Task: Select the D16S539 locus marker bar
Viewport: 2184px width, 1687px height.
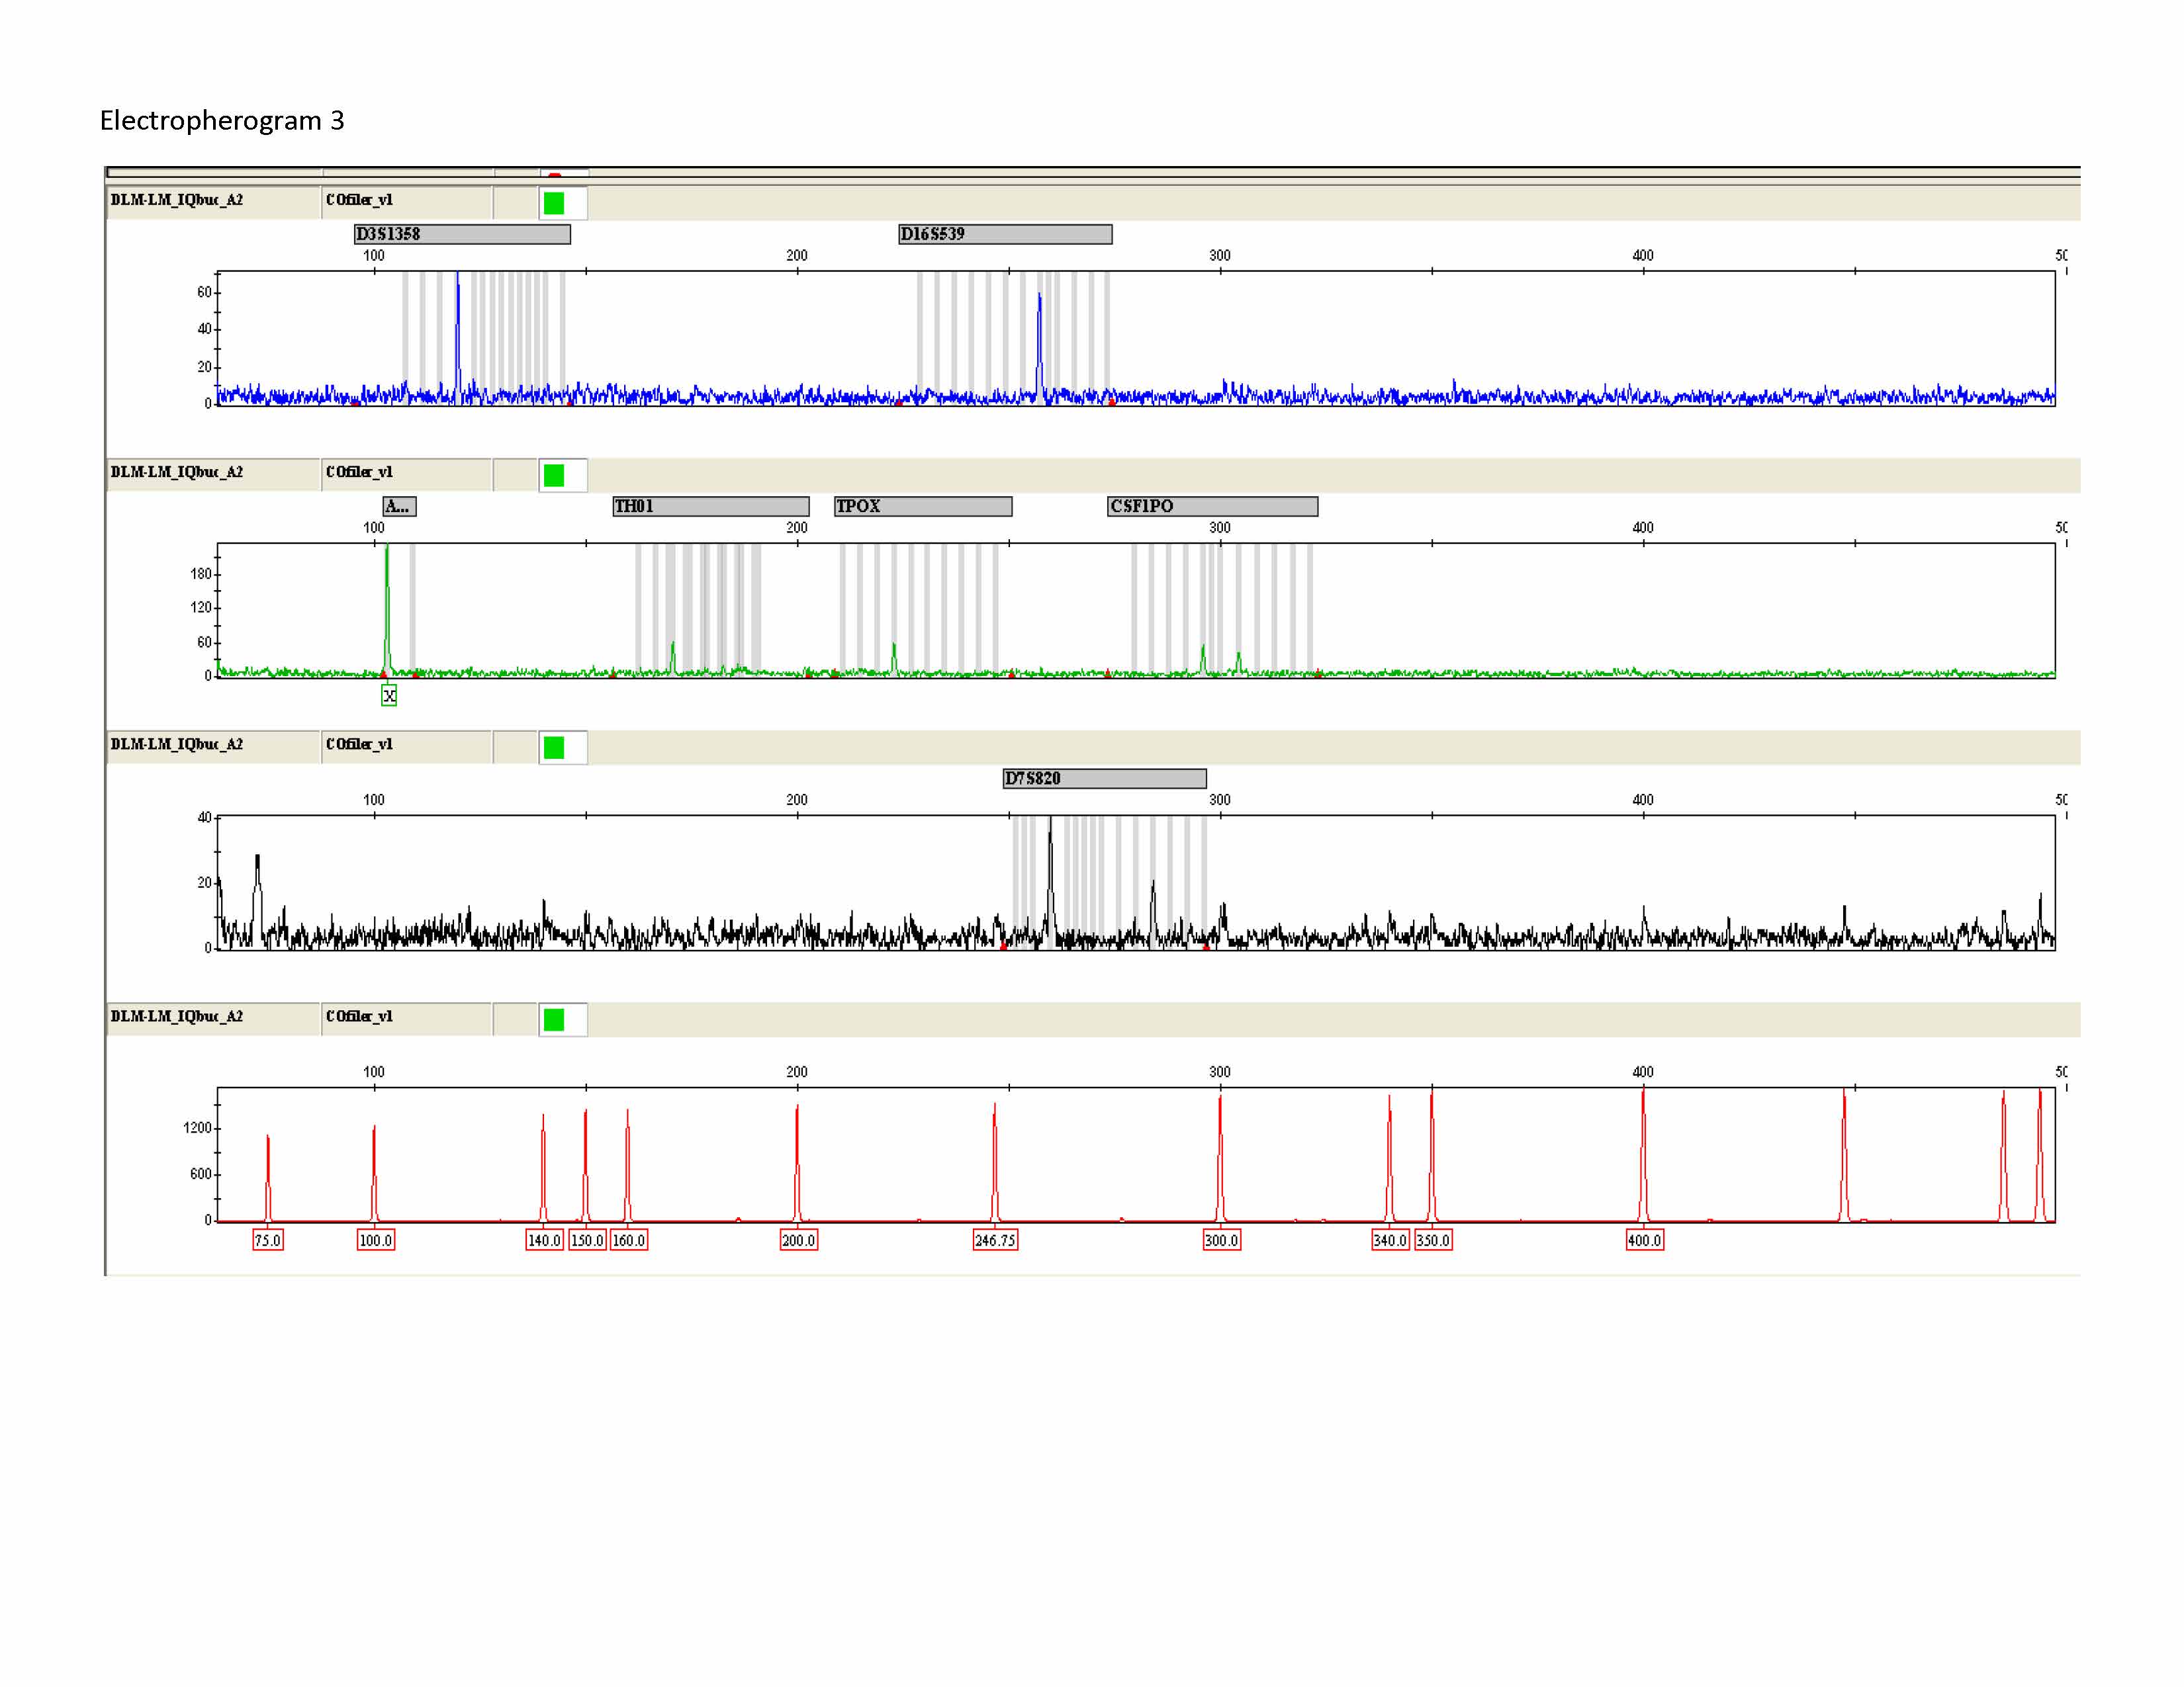Action: click(x=1004, y=234)
